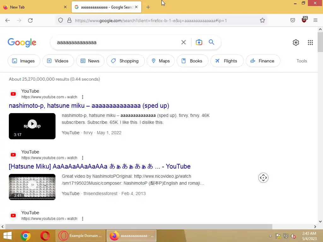Close the New Tab tab
323x242 pixels.
[x=65, y=7]
